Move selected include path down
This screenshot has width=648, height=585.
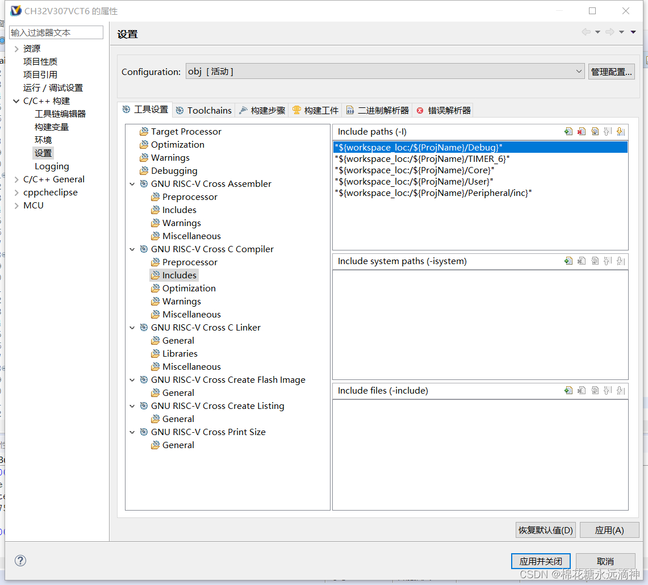point(620,131)
